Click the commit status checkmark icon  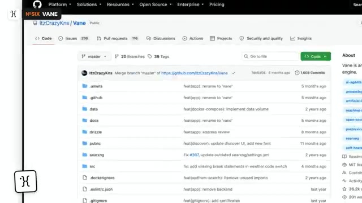click(x=234, y=73)
